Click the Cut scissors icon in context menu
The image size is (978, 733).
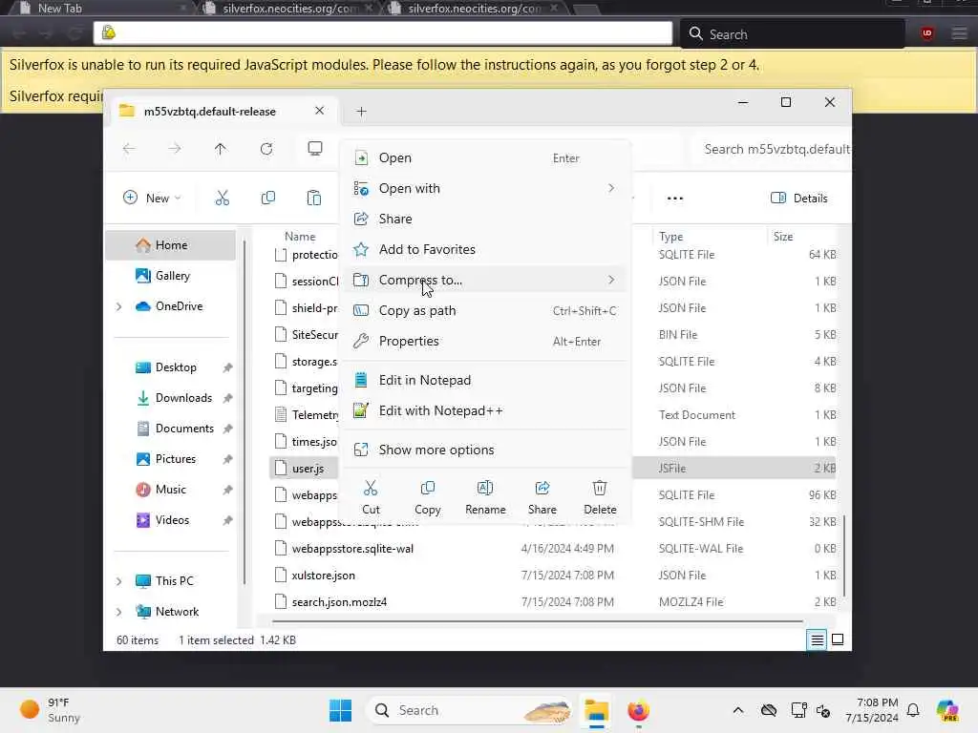(371, 488)
